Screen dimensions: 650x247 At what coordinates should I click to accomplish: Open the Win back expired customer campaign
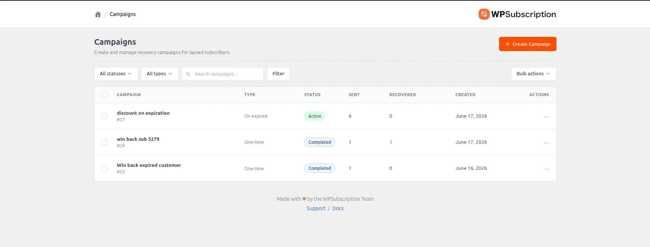pos(149,165)
